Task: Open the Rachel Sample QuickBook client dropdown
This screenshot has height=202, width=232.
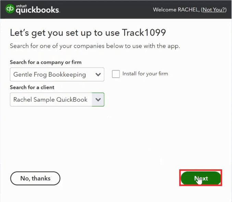Action: point(57,100)
